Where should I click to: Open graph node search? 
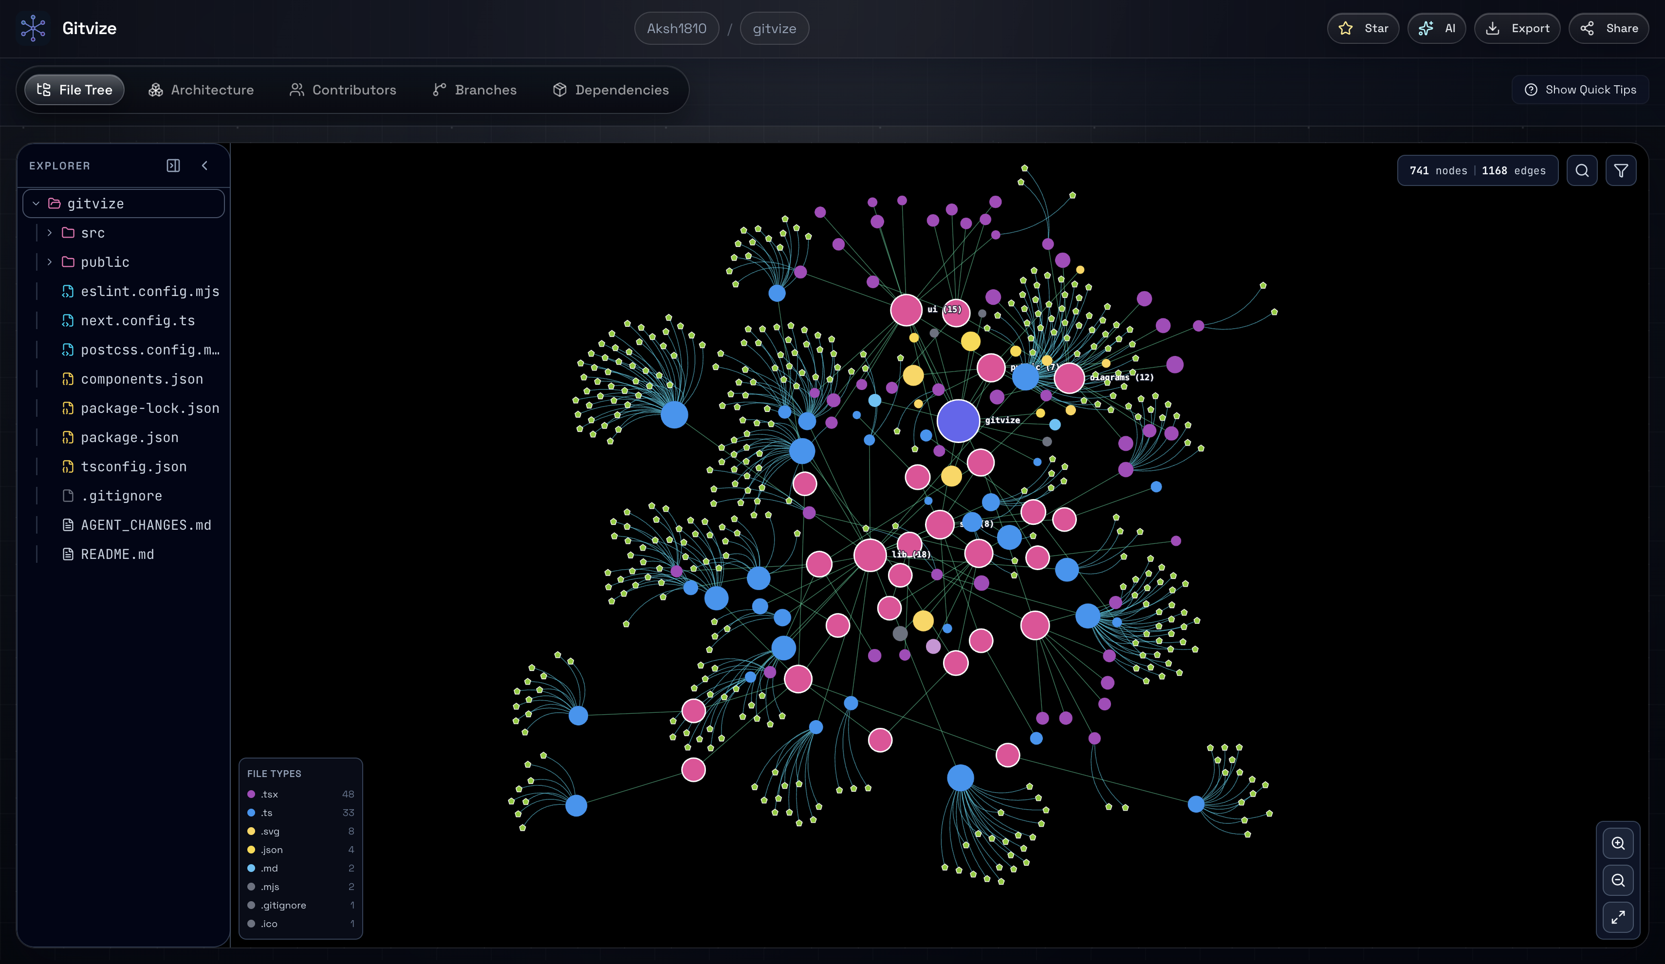(1582, 170)
